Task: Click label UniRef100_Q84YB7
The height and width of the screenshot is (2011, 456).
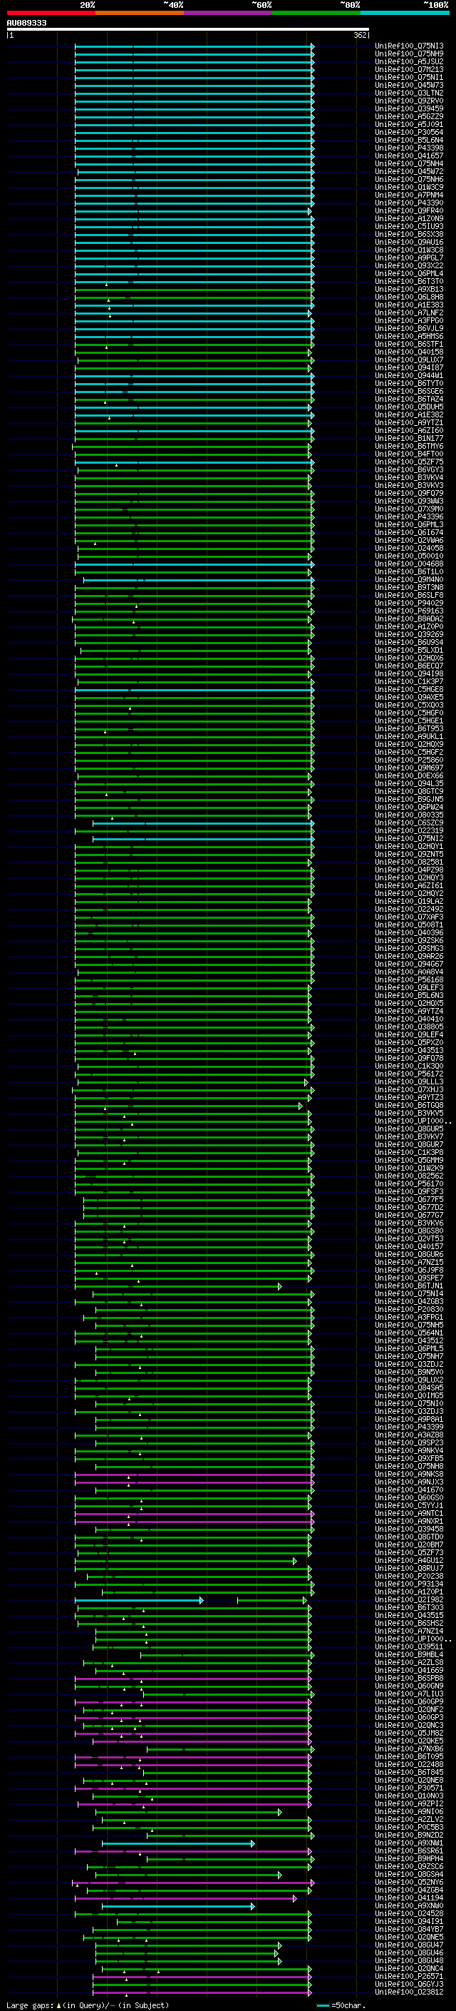Action: pyautogui.click(x=409, y=1929)
